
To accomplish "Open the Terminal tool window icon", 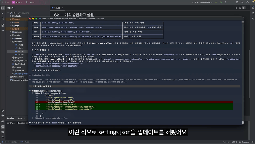I will (3, 127).
